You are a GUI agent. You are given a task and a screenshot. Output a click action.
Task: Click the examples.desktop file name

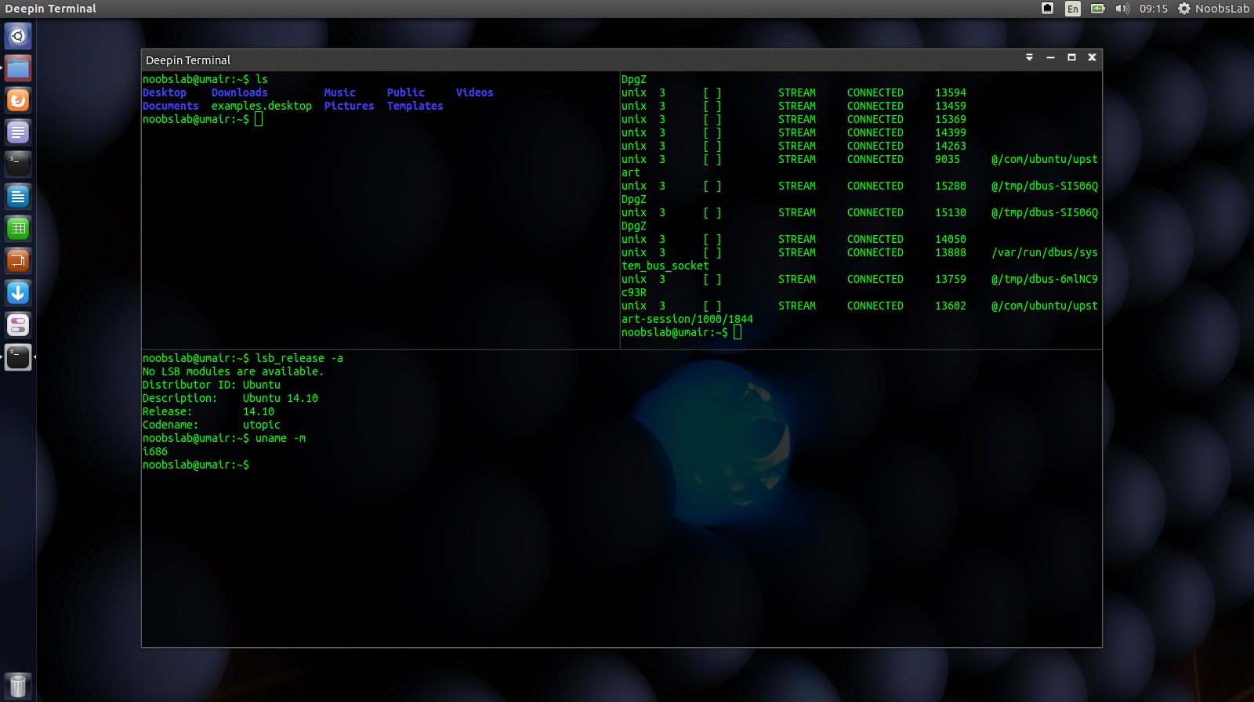click(262, 106)
